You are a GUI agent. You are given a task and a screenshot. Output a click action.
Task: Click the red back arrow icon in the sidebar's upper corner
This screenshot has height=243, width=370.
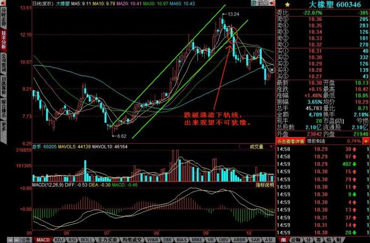tap(3, 3)
